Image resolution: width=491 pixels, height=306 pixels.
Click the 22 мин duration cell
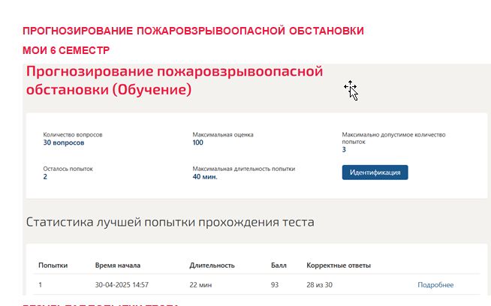200,285
